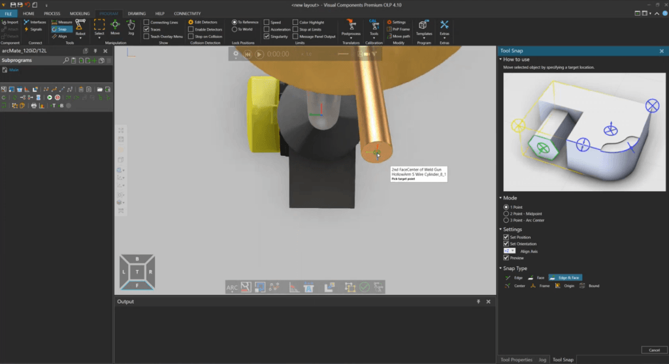Open the Tool Properties tab
The image size is (669, 364).
[x=517, y=359]
